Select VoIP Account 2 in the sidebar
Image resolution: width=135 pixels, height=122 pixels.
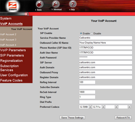tap(8, 34)
